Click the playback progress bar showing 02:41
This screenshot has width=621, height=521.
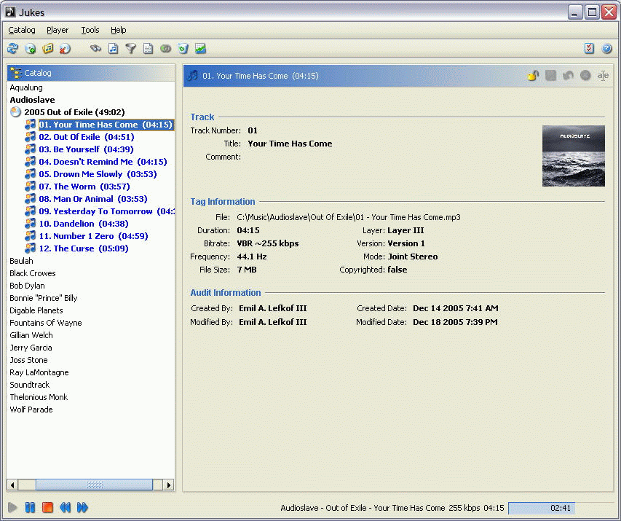click(x=560, y=508)
